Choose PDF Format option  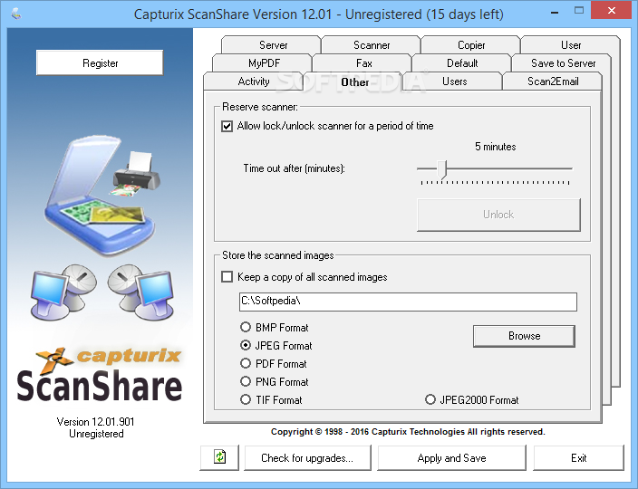(x=246, y=363)
